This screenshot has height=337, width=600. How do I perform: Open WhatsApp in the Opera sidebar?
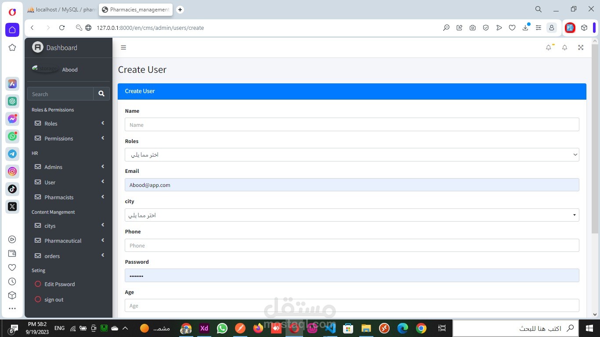coord(12,136)
